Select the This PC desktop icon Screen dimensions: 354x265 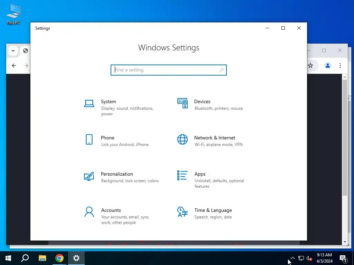pyautogui.click(x=13, y=14)
